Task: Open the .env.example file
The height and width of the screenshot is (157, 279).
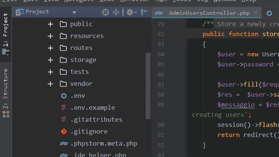Action: click(x=93, y=108)
